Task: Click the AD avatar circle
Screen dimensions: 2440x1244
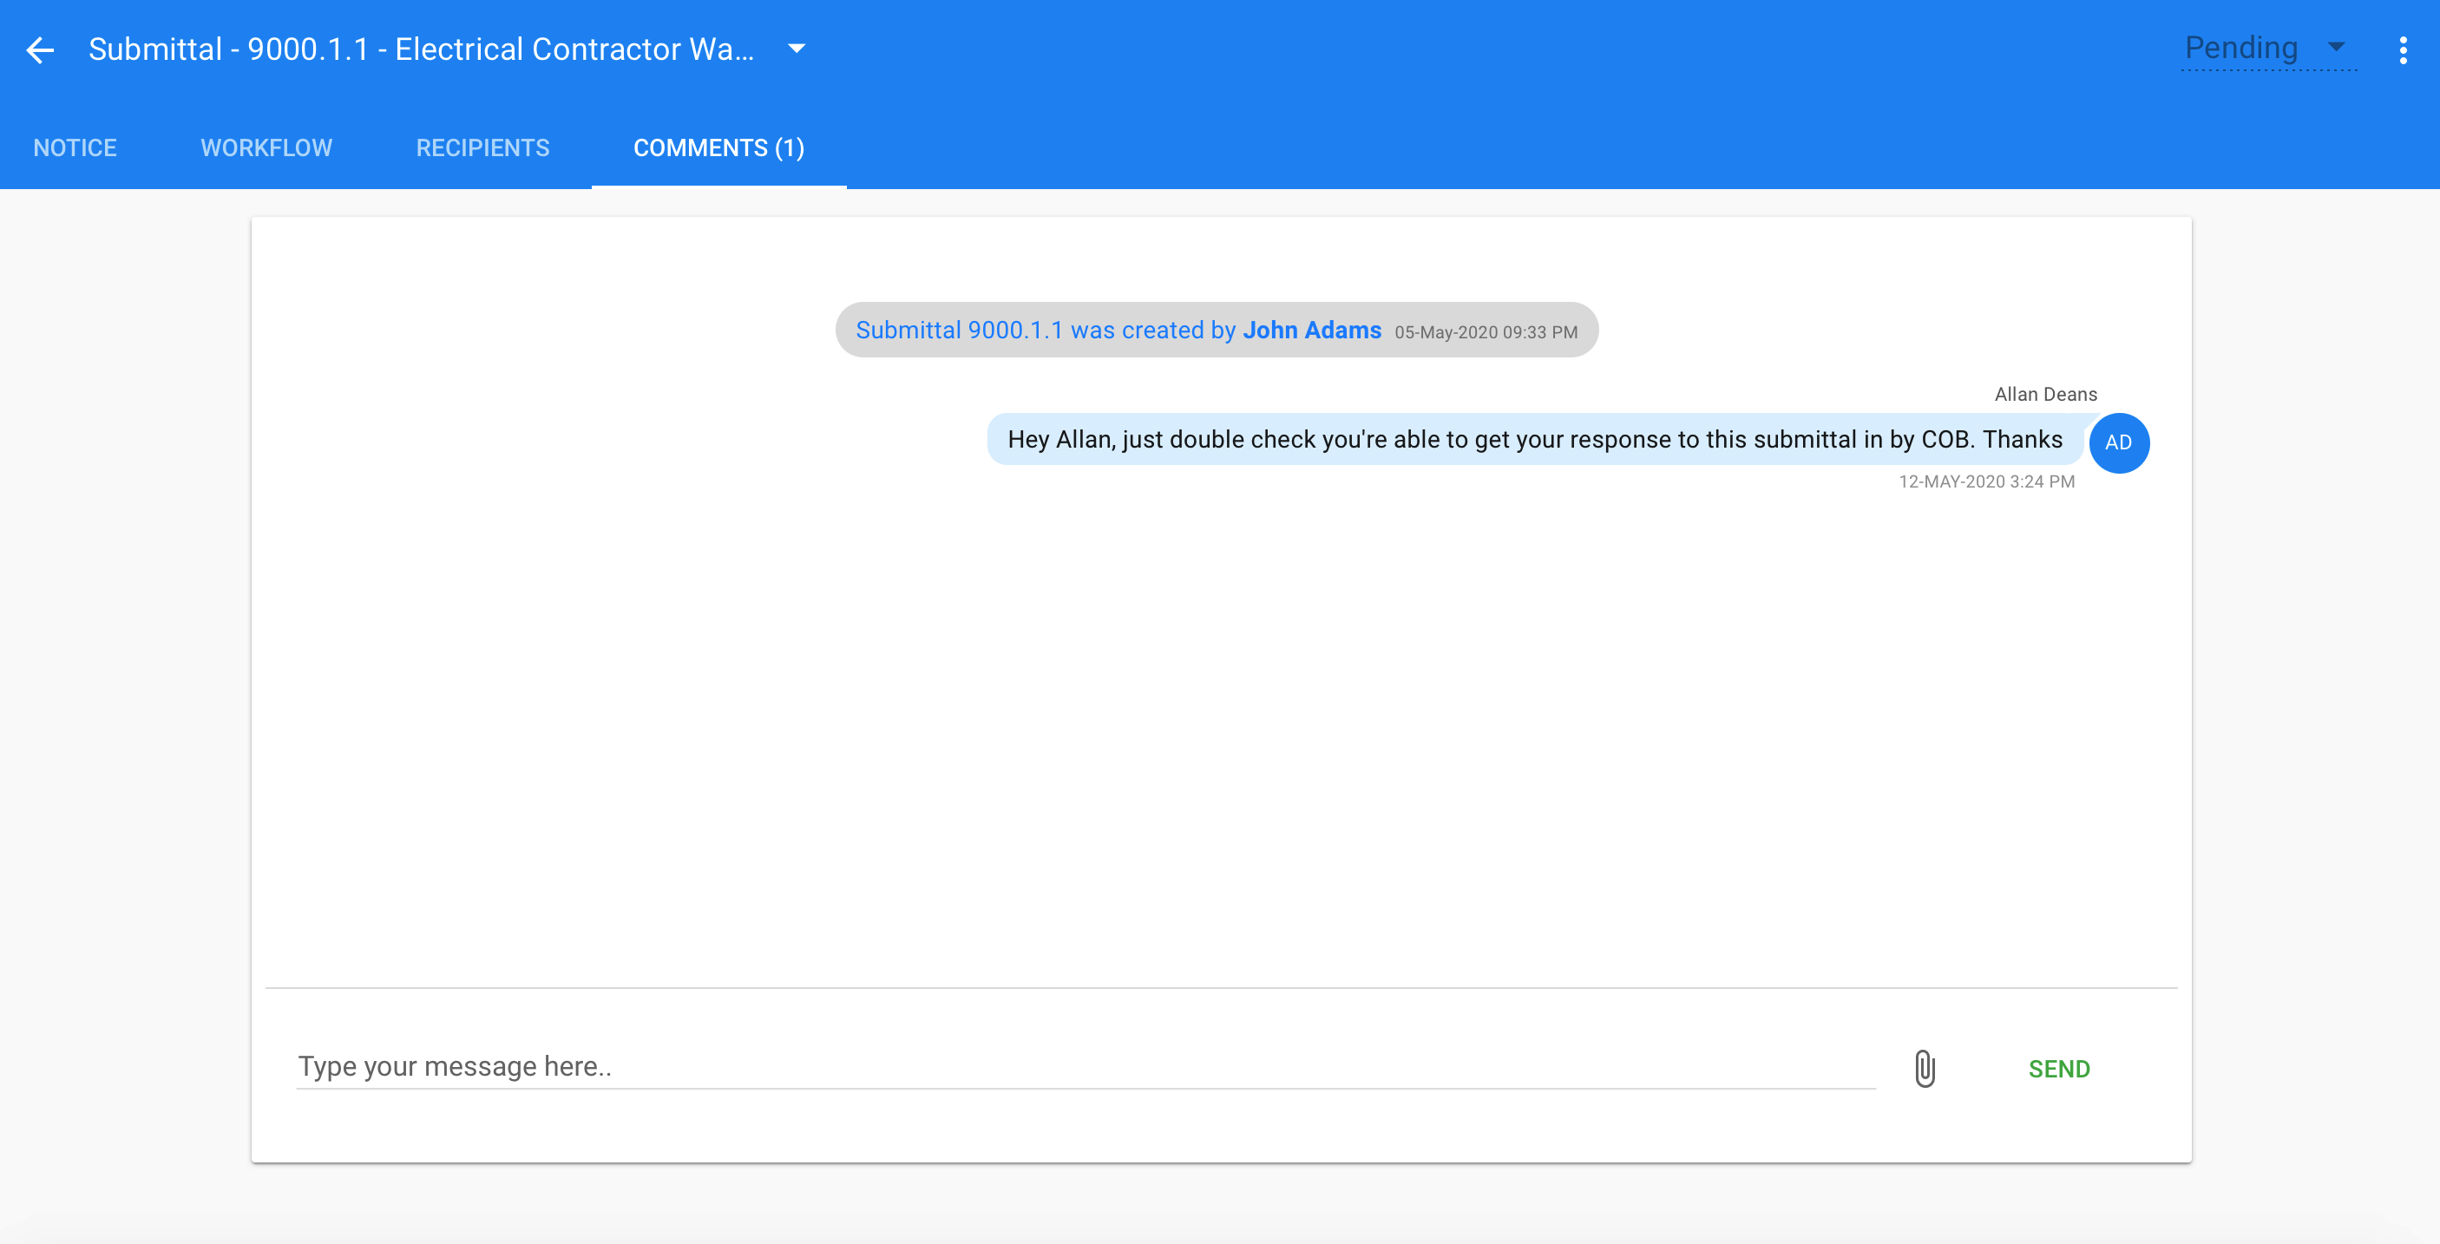Action: (x=2119, y=442)
